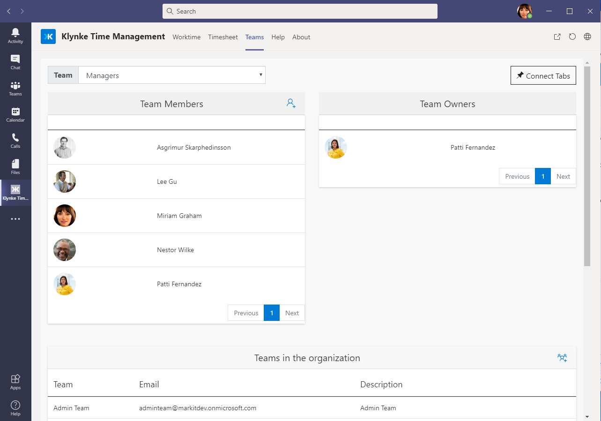Click Lee Gu's profile photo
Image resolution: width=601 pixels, height=421 pixels.
65,181
